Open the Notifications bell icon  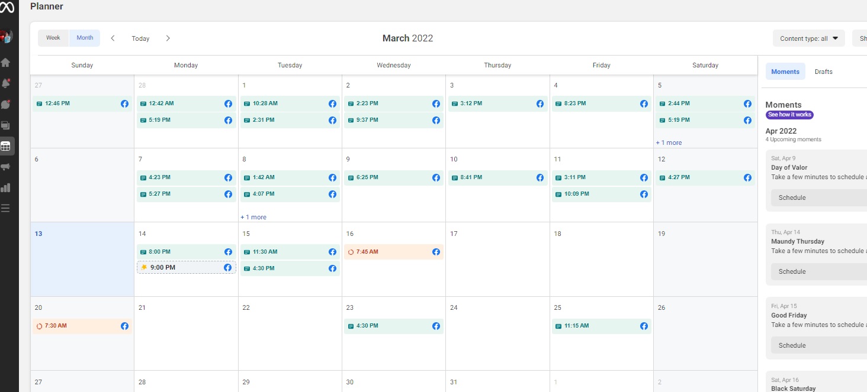click(x=6, y=83)
